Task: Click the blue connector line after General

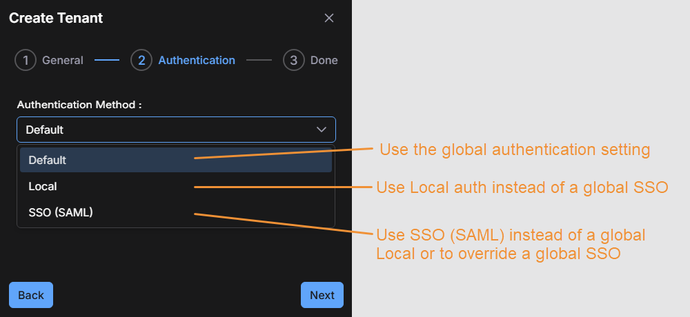Action: click(x=107, y=61)
